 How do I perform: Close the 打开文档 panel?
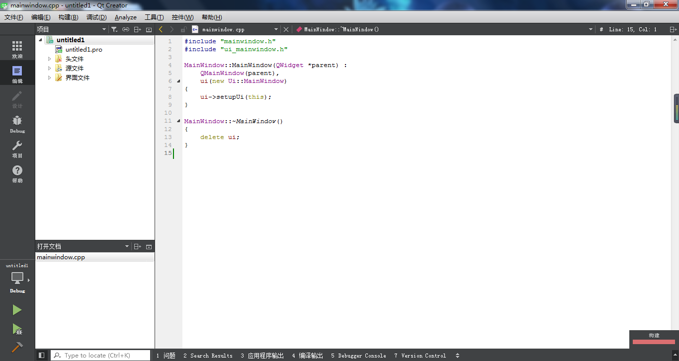coord(149,246)
